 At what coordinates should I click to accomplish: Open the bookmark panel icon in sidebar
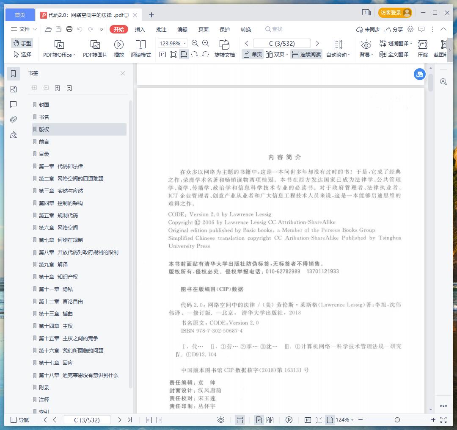pos(14,74)
